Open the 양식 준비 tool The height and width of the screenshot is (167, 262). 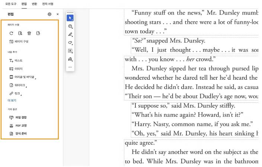[18, 134]
